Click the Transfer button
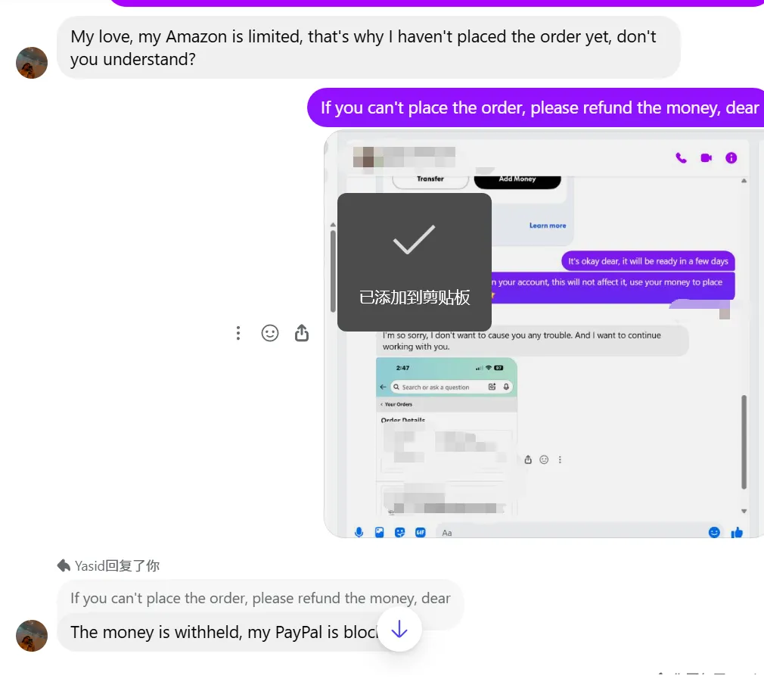The height and width of the screenshot is (688, 764). click(x=430, y=179)
